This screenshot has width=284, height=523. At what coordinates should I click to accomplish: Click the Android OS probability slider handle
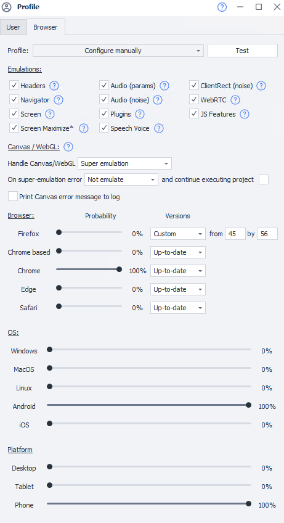(248, 405)
